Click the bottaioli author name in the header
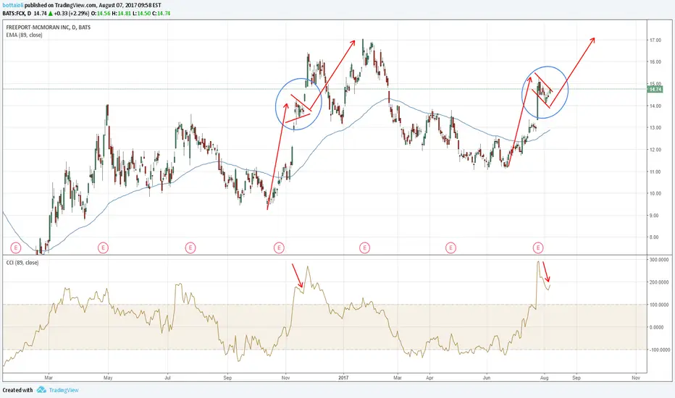Image resolution: width=675 pixels, height=398 pixels. coord(13,5)
